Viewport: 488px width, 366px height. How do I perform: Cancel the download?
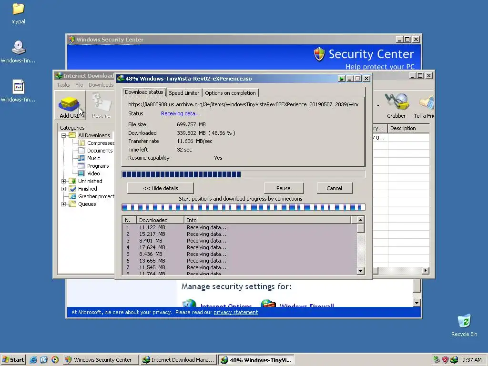(334, 188)
